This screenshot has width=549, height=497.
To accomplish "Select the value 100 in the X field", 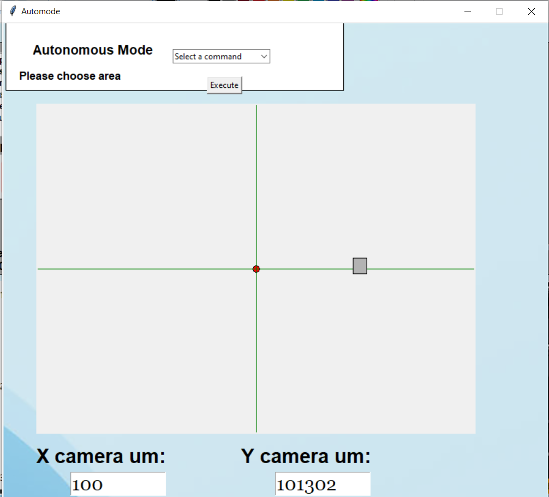I will pos(88,484).
